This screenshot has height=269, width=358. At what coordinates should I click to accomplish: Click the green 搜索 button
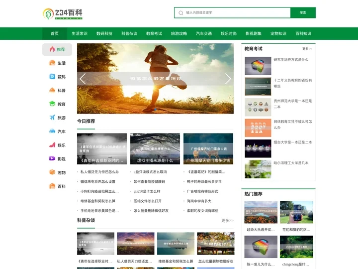click(303, 12)
